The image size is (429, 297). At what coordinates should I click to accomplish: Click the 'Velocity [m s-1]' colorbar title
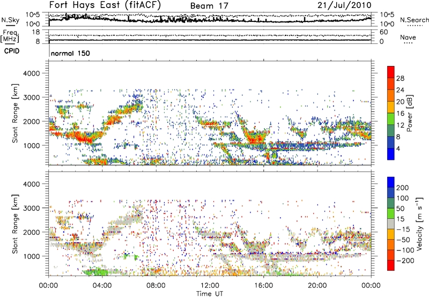pos(419,224)
